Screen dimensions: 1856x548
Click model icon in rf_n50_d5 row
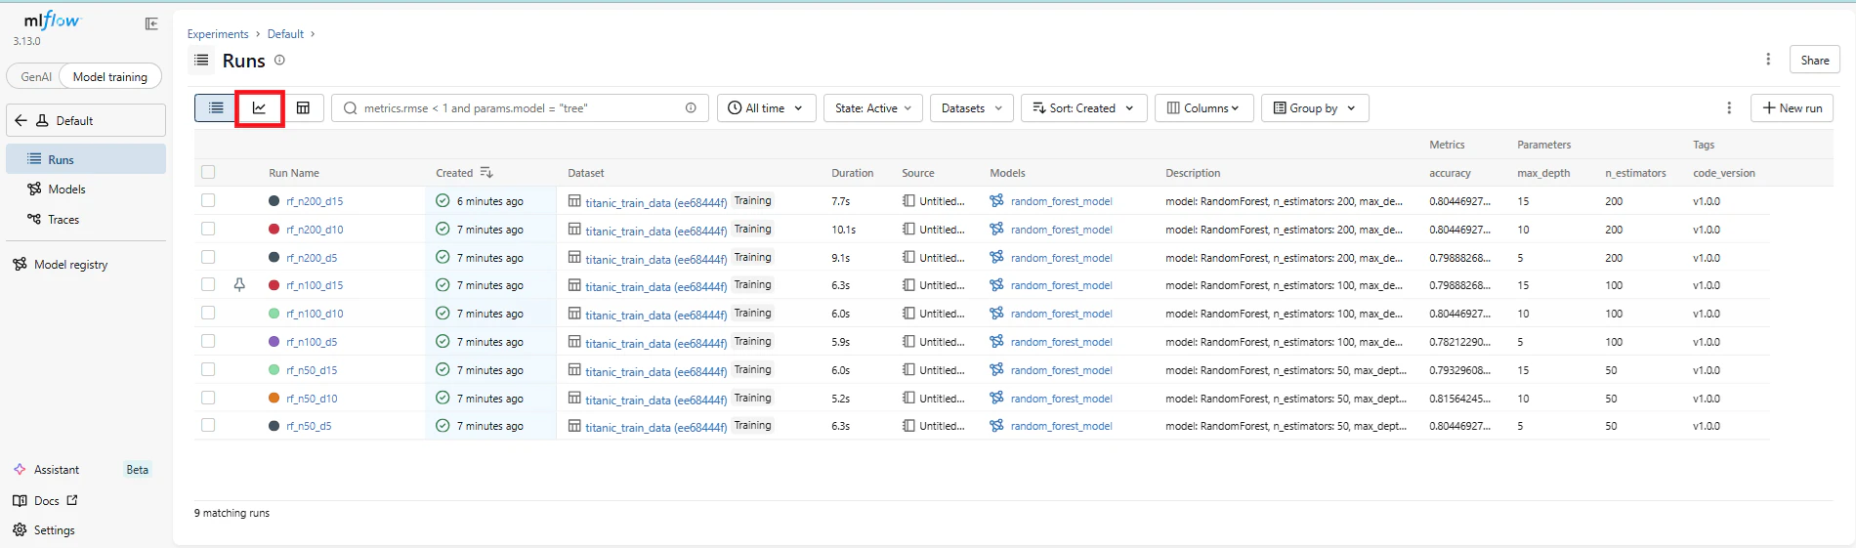coord(996,426)
